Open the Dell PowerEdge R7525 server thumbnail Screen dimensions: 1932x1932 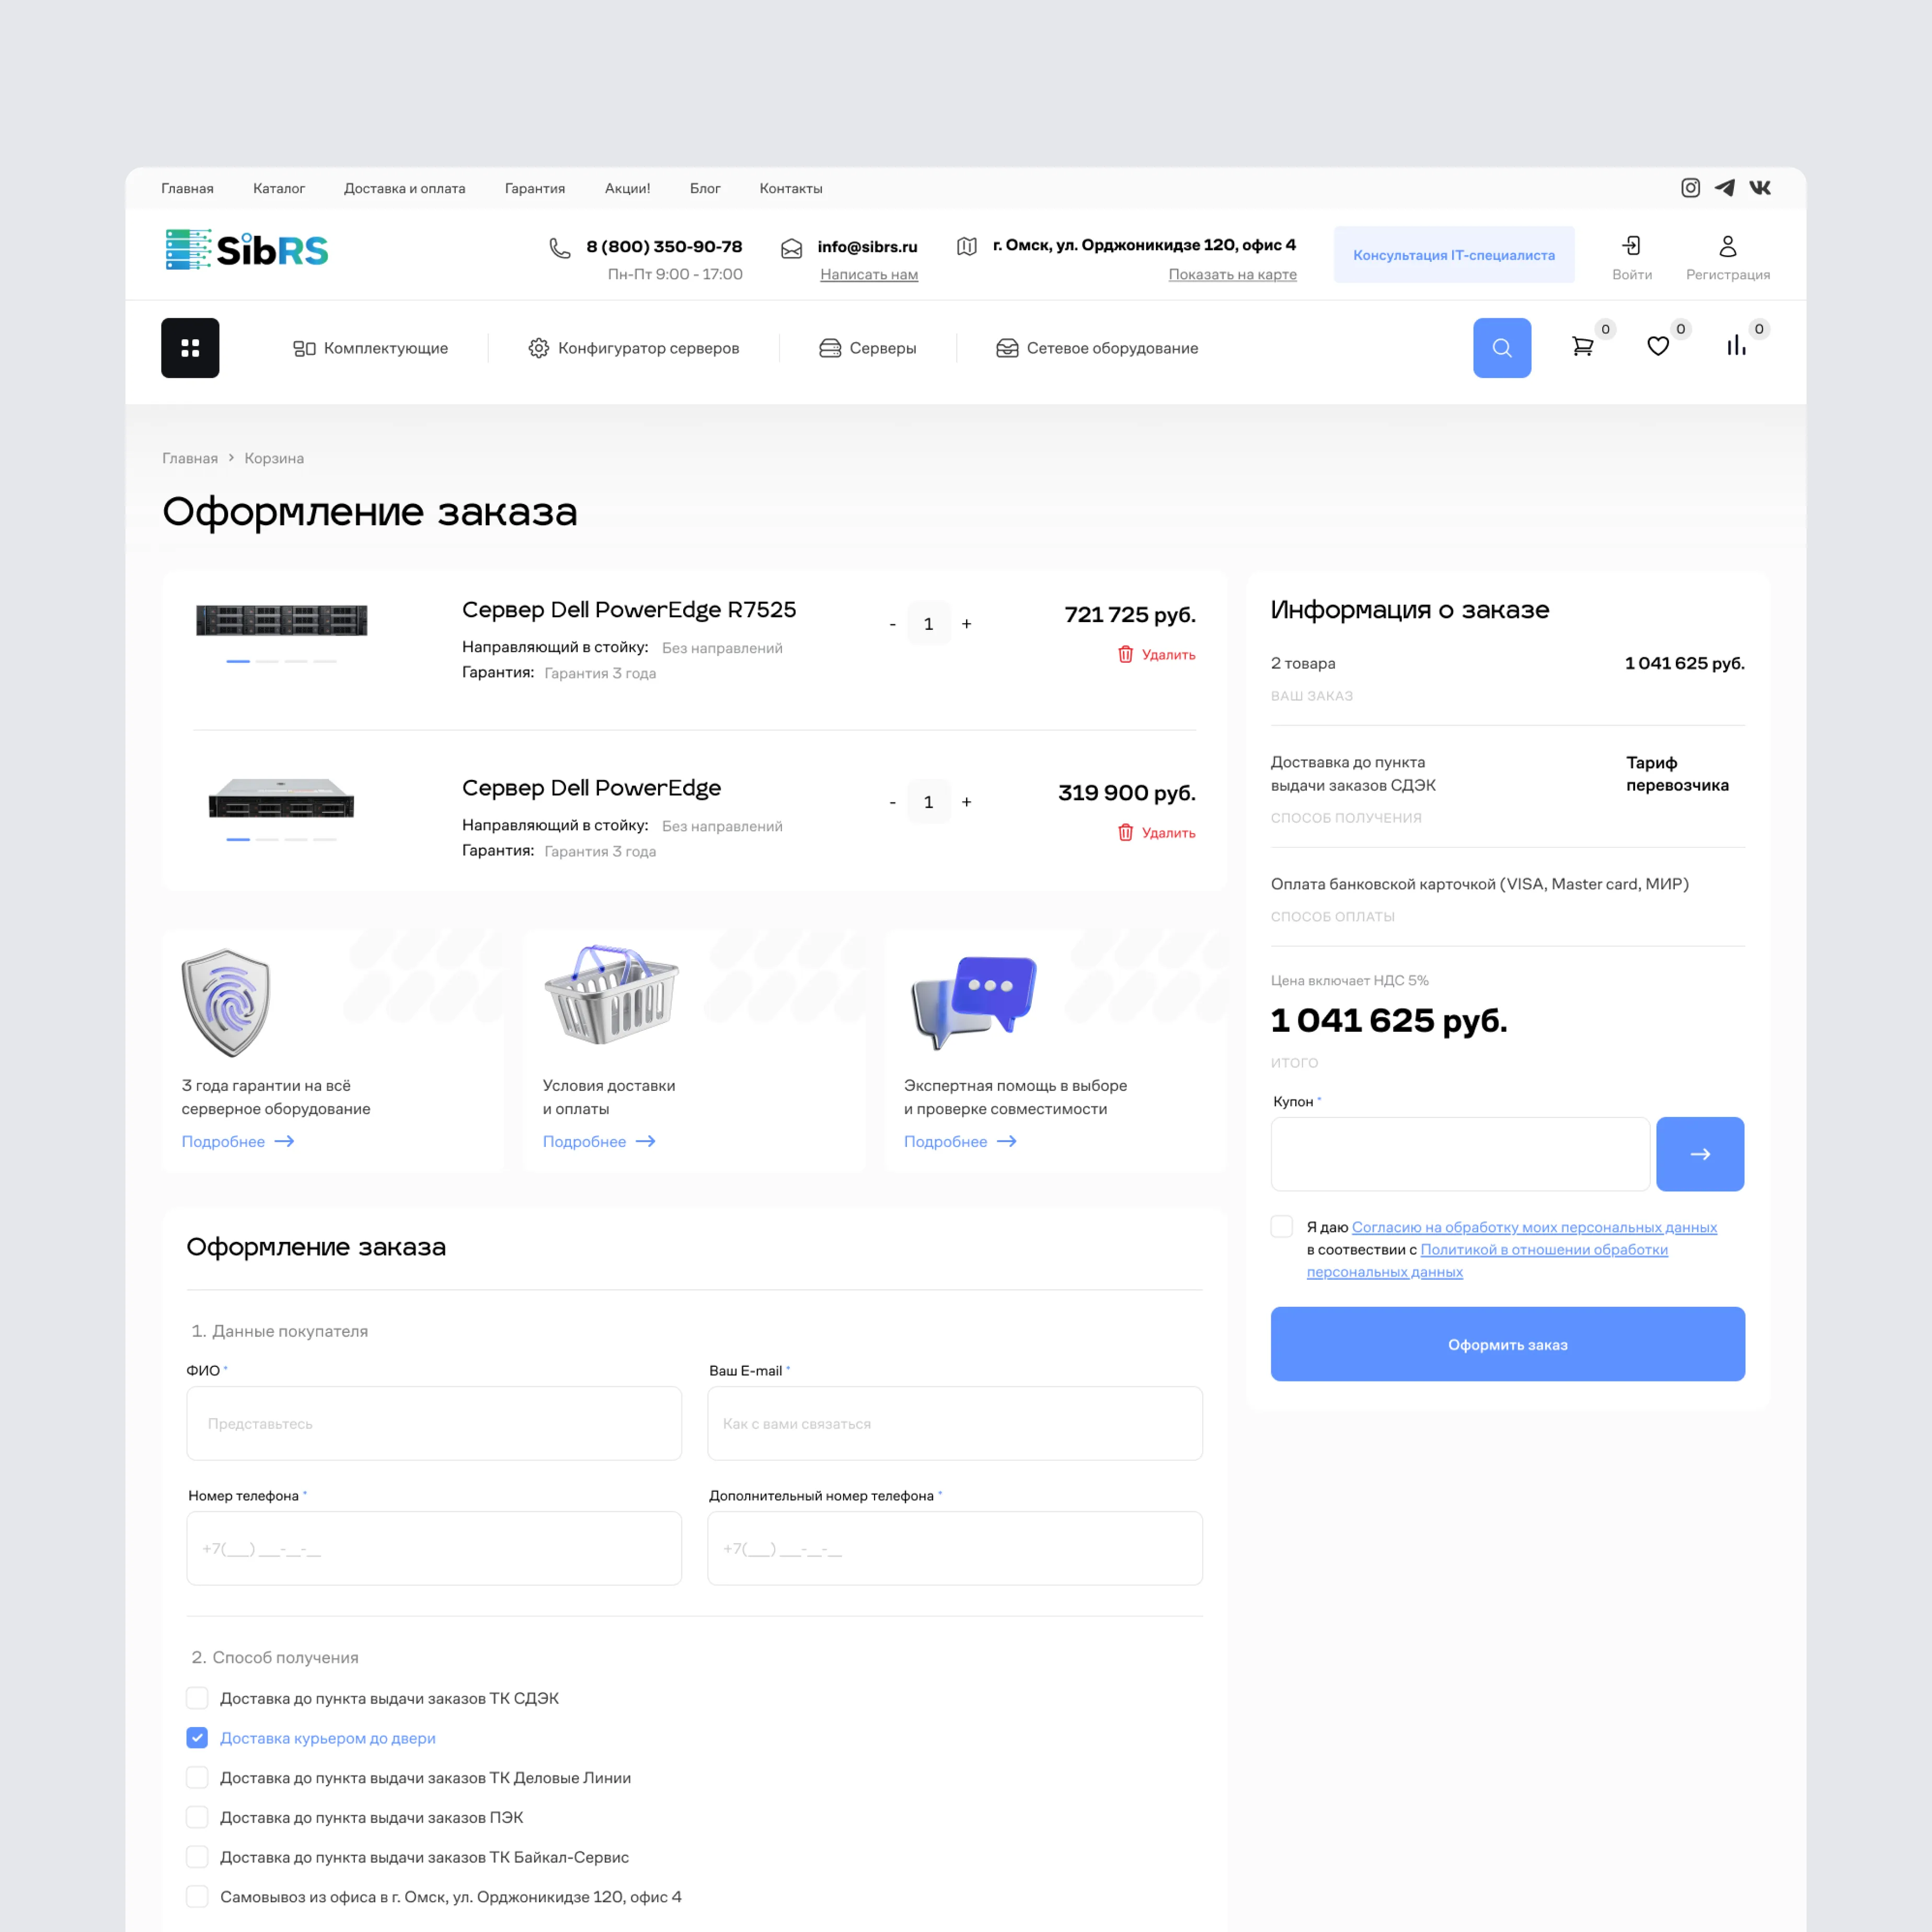tap(282, 620)
